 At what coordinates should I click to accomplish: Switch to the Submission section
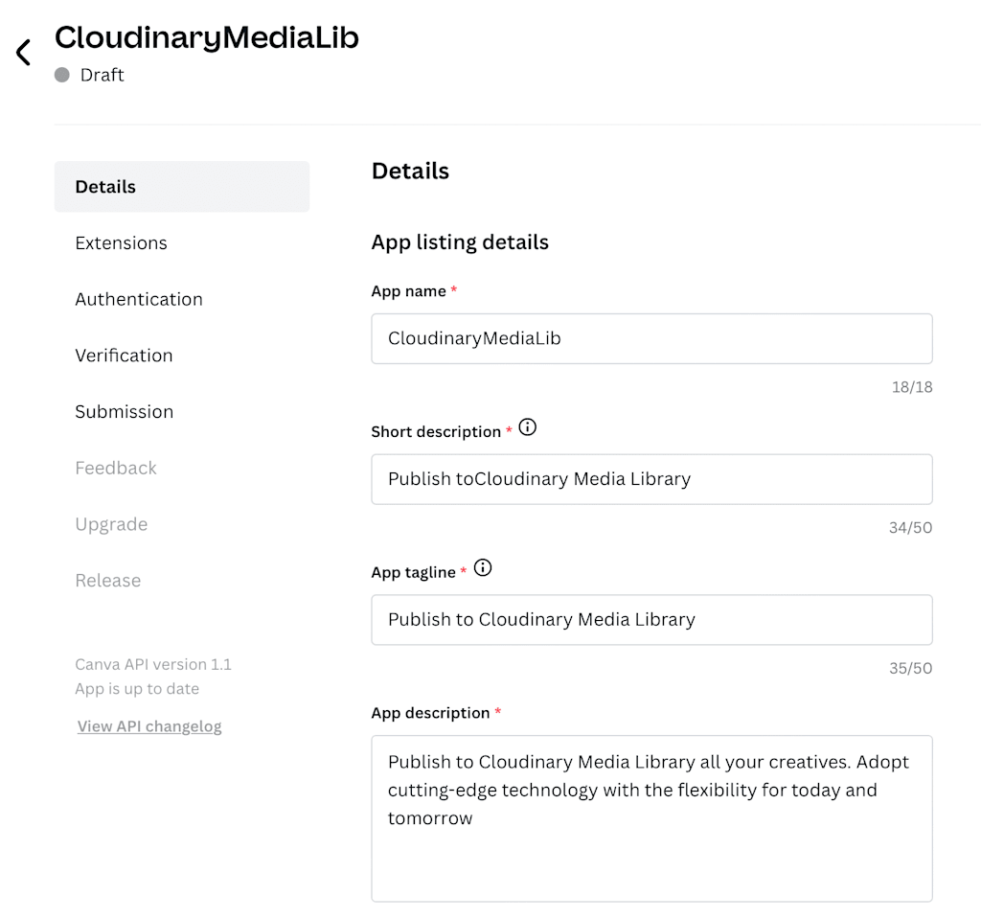(x=125, y=412)
